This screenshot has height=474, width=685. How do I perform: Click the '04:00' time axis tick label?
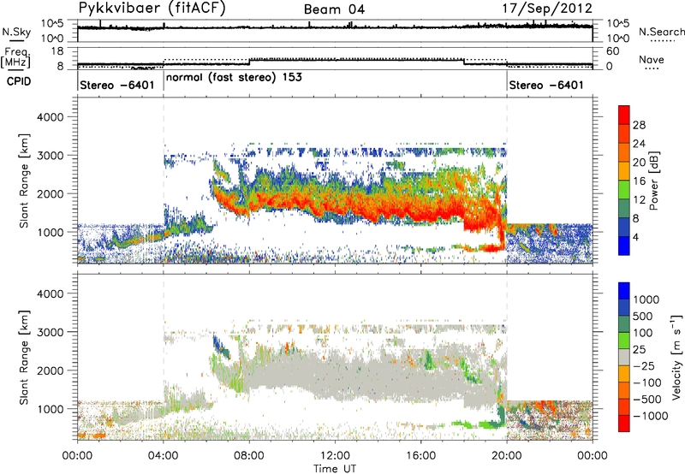[x=163, y=456]
